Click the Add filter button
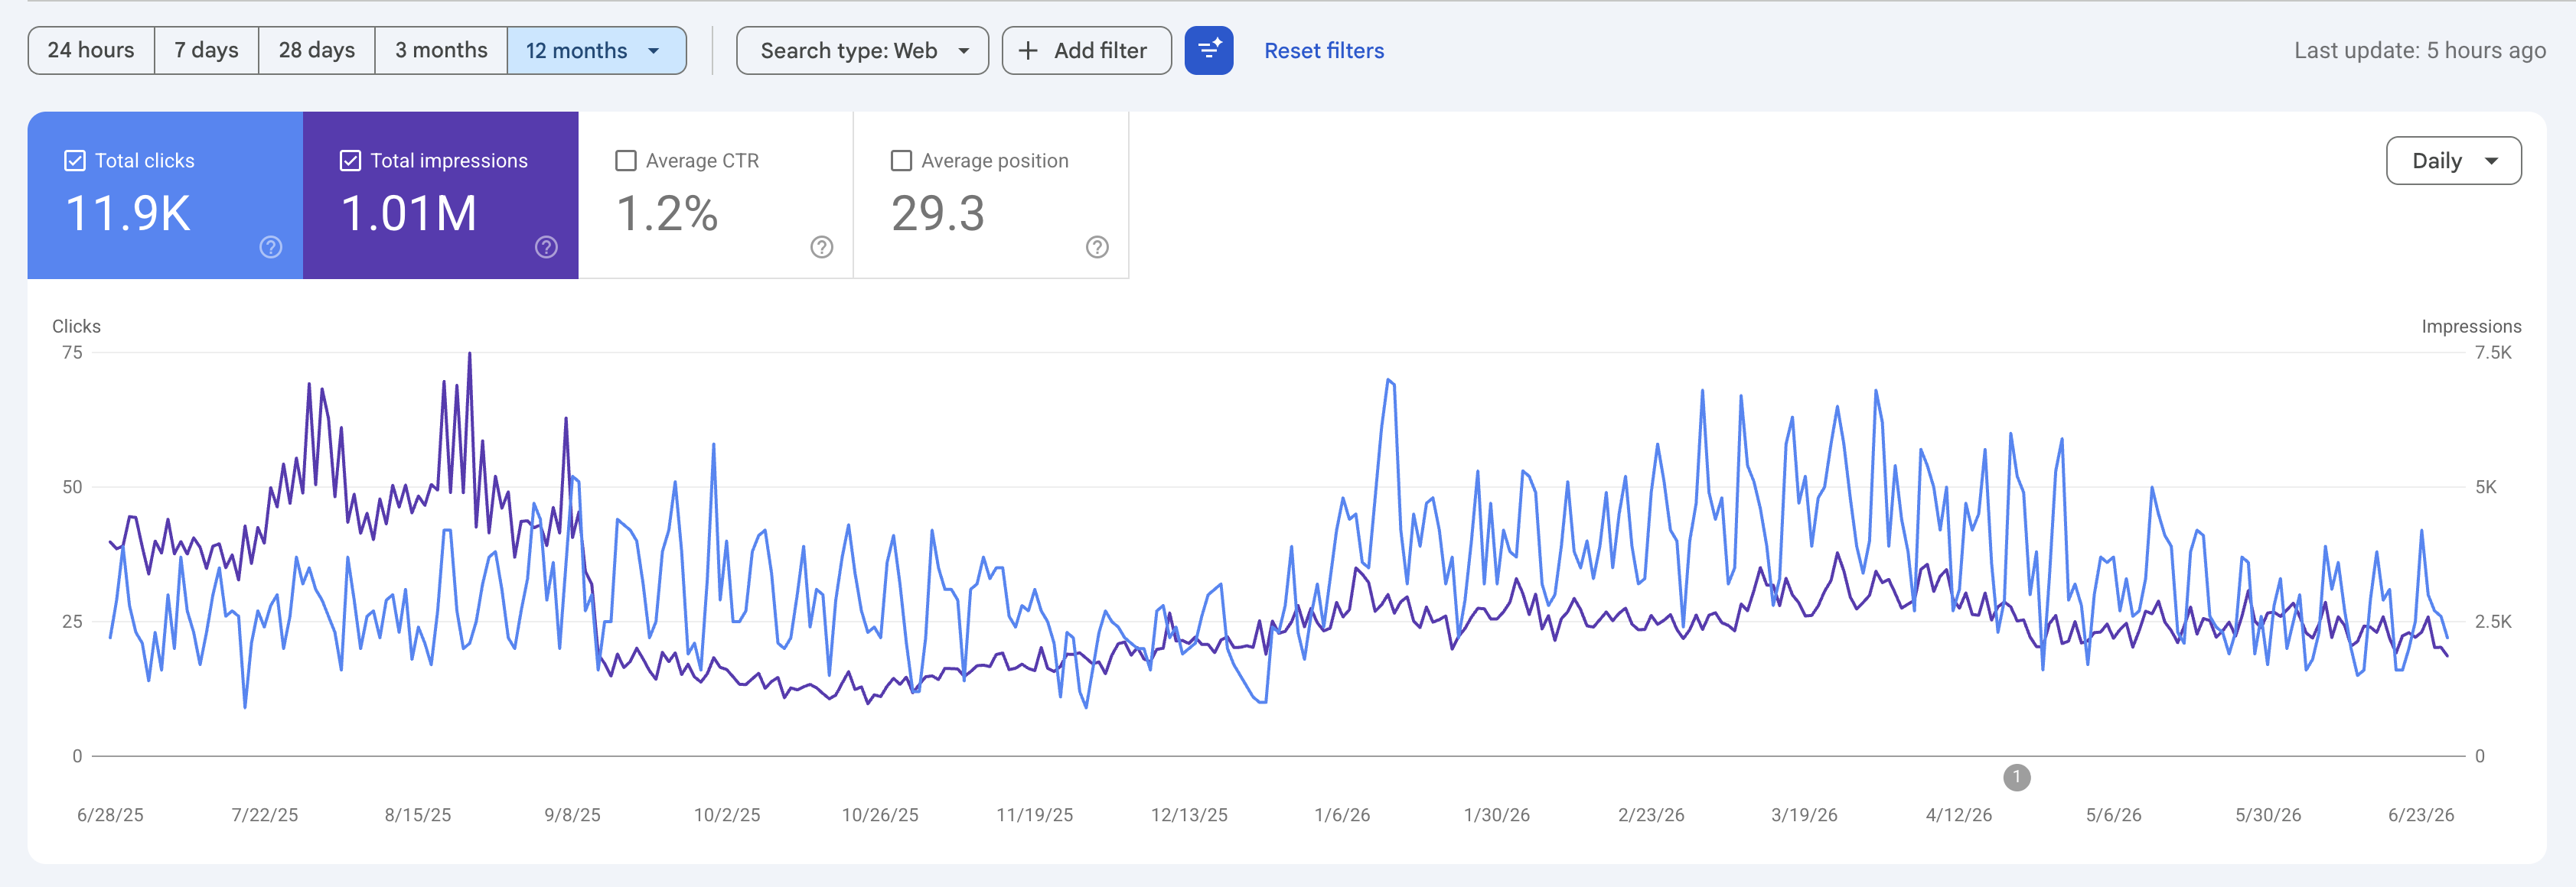The image size is (2576, 887). pos(1086,50)
